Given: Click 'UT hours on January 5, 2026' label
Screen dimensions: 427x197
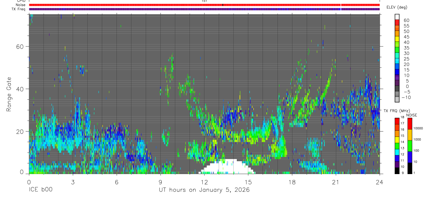Looking at the screenshot, I should [204, 190].
